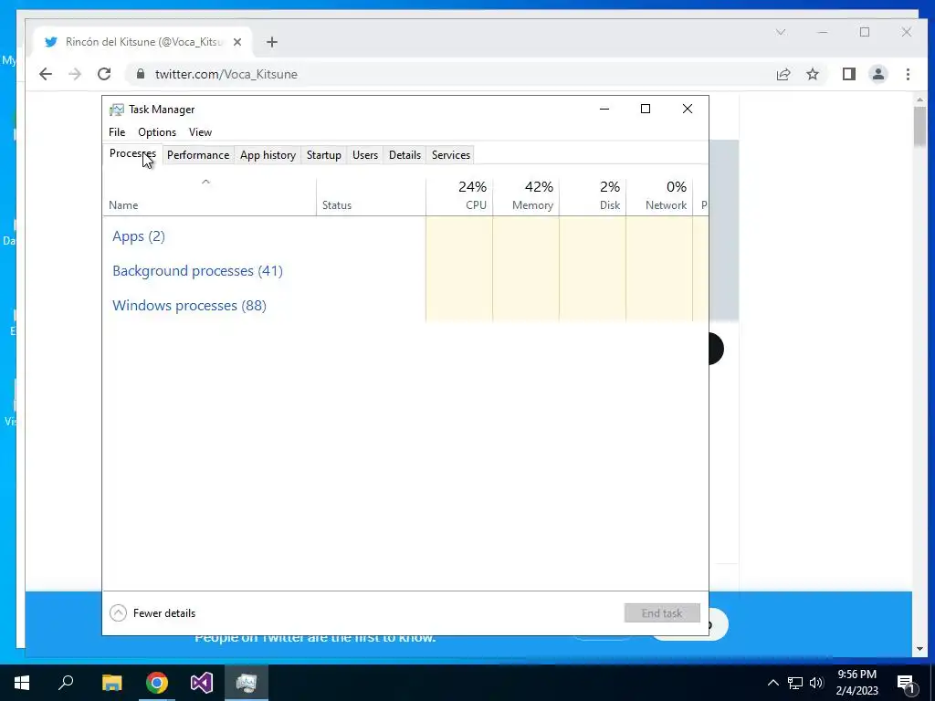Sort processes by Name column
Image resolution: width=935 pixels, height=701 pixels.
[x=209, y=197]
